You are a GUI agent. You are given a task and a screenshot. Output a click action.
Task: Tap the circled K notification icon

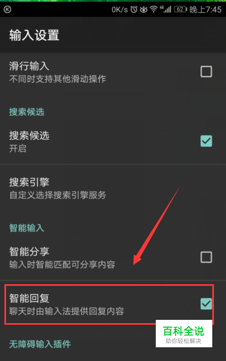tap(7, 9)
